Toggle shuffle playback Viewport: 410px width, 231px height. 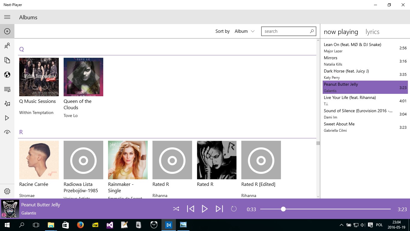[176, 209]
